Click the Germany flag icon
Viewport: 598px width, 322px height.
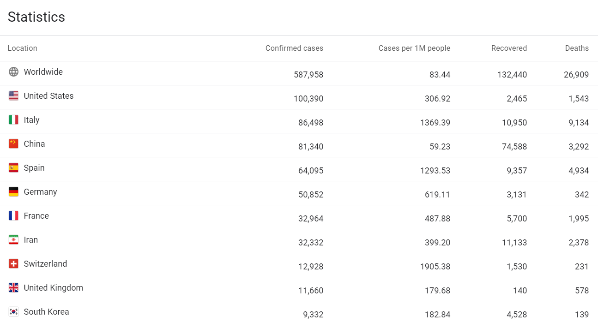[x=14, y=192]
